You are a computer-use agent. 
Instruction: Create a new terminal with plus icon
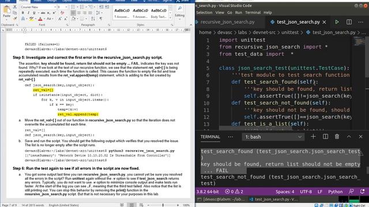(x=313, y=137)
